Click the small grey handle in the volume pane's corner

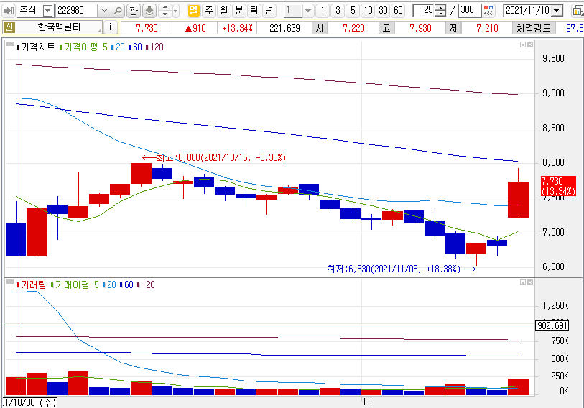point(10,282)
